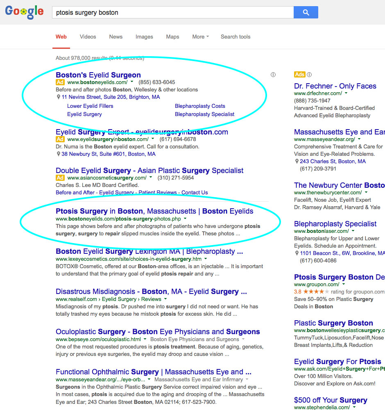Open 38 Newbury St address link
Screen dimensions: 385x410
109,154
